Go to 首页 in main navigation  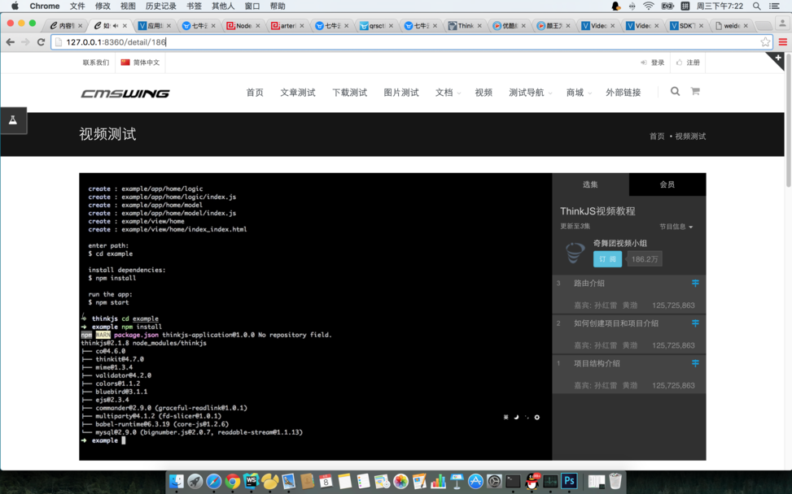pyautogui.click(x=255, y=93)
